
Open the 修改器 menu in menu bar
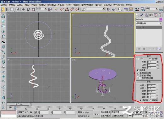[52, 5]
